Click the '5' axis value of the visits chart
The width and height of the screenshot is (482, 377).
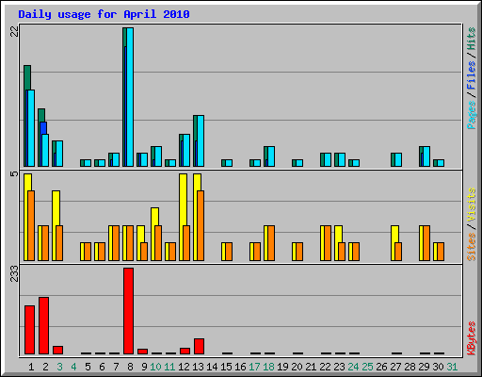coord(15,173)
